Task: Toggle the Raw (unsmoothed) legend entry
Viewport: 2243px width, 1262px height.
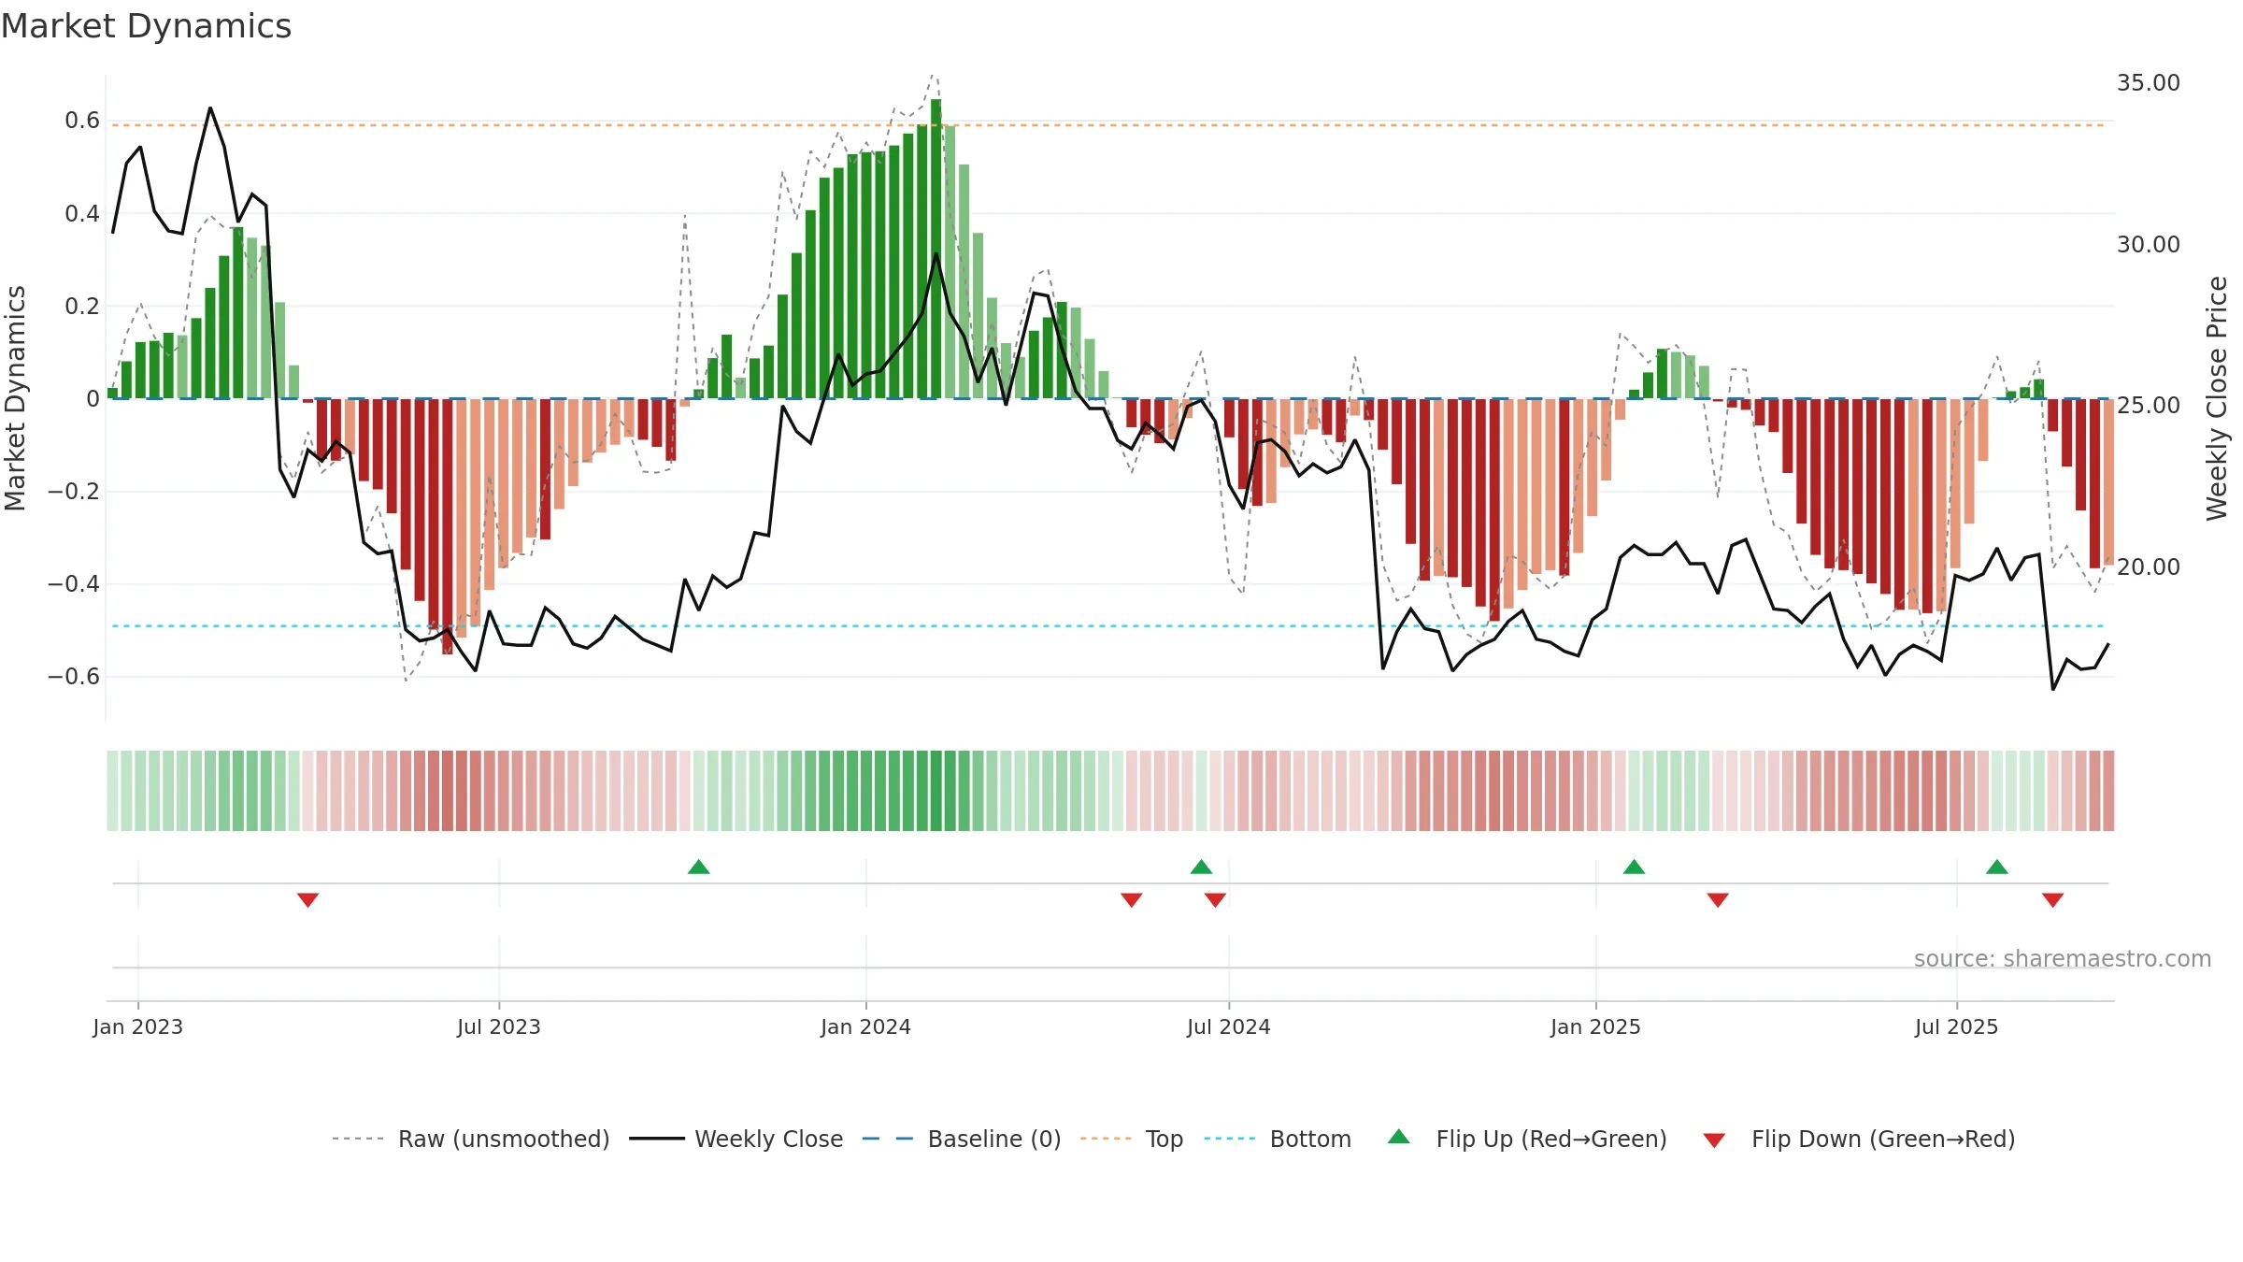Action: (470, 1139)
